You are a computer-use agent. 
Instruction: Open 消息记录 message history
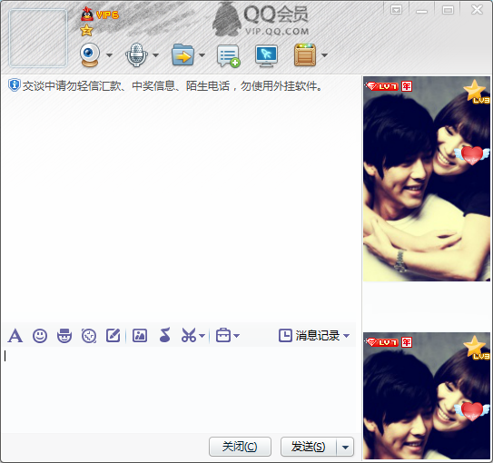(310, 335)
